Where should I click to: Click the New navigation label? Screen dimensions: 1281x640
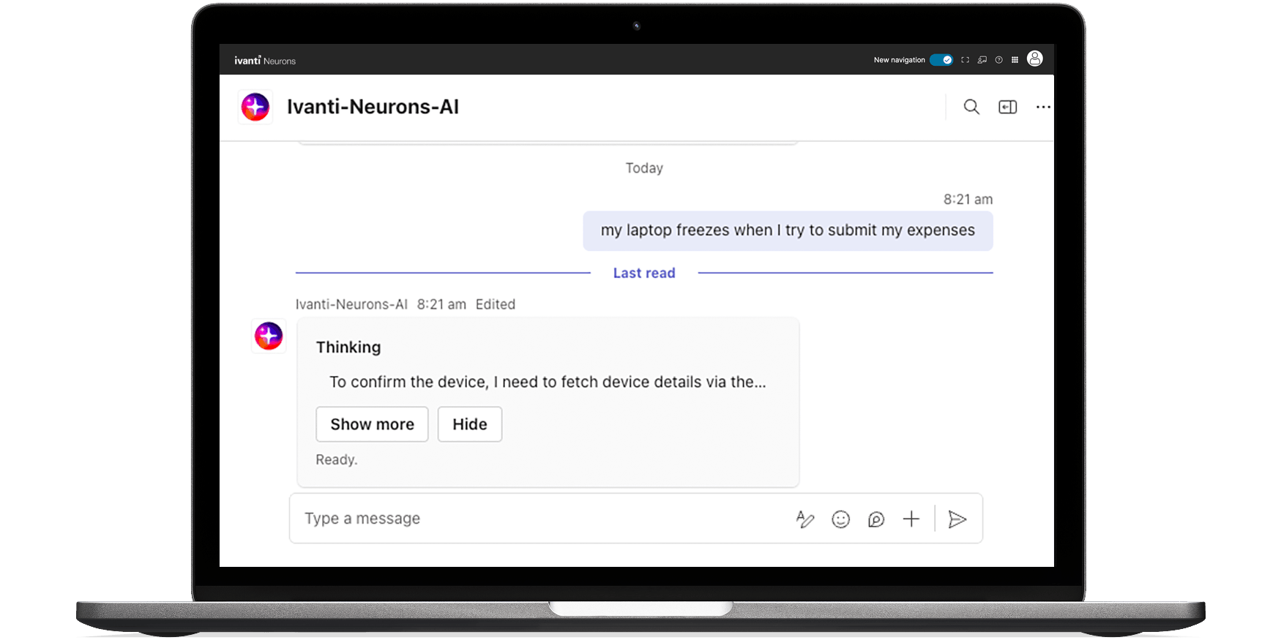pyautogui.click(x=900, y=60)
